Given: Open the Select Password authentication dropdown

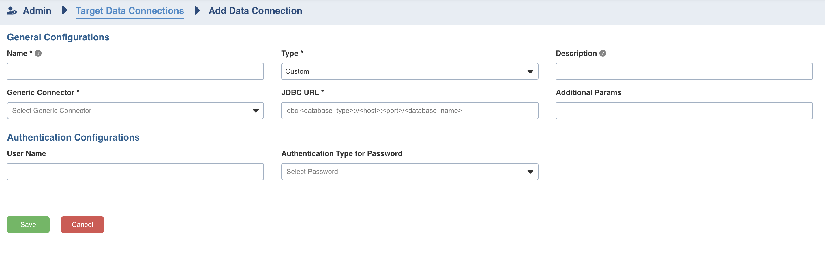Looking at the screenshot, I should click(x=409, y=172).
